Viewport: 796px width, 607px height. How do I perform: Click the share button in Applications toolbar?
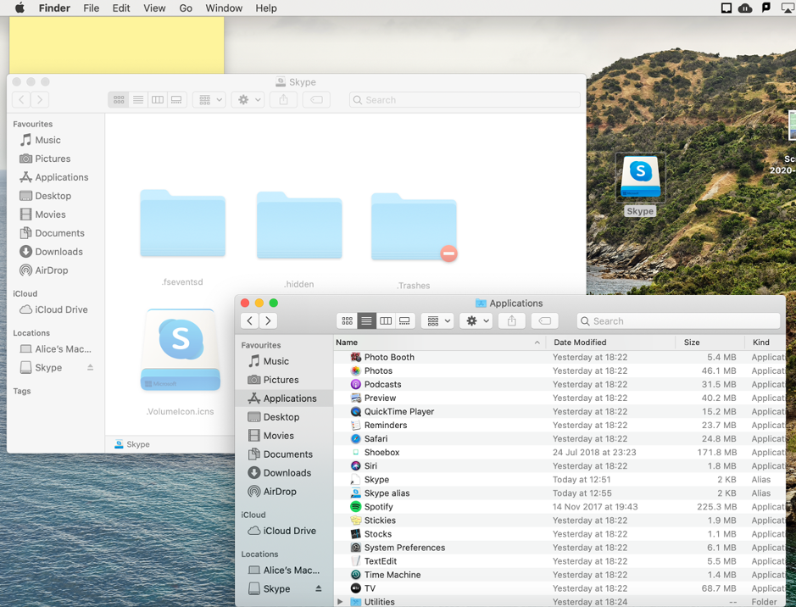pyautogui.click(x=511, y=321)
